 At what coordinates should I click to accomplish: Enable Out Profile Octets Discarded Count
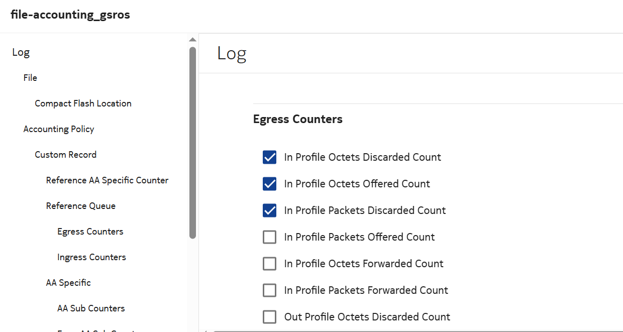(270, 317)
